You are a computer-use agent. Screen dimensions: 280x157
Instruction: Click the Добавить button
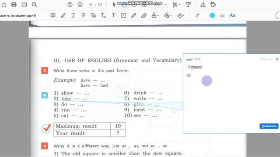[x=269, y=126]
